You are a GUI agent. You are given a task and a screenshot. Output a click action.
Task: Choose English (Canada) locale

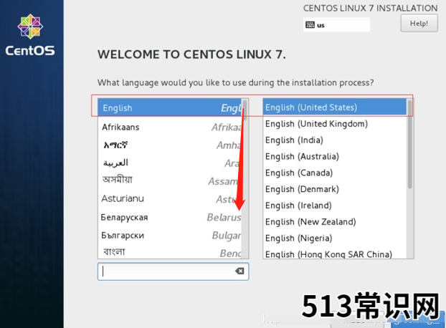335,173
